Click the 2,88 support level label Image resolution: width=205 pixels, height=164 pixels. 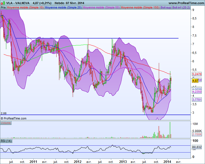tap(4, 113)
